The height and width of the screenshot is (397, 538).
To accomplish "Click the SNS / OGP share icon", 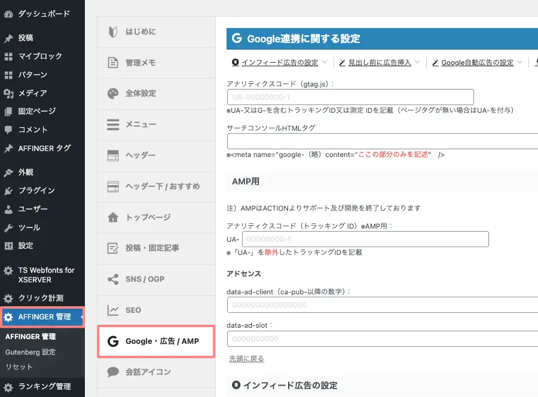I will point(114,279).
